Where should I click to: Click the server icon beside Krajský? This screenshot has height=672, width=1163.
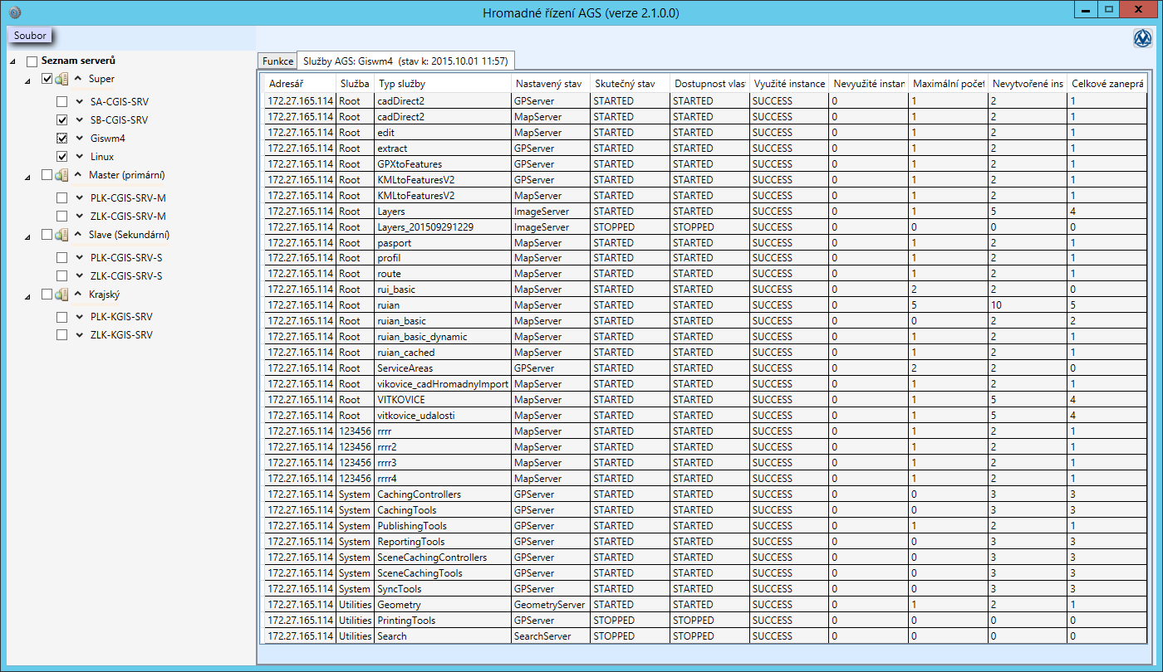coord(61,295)
